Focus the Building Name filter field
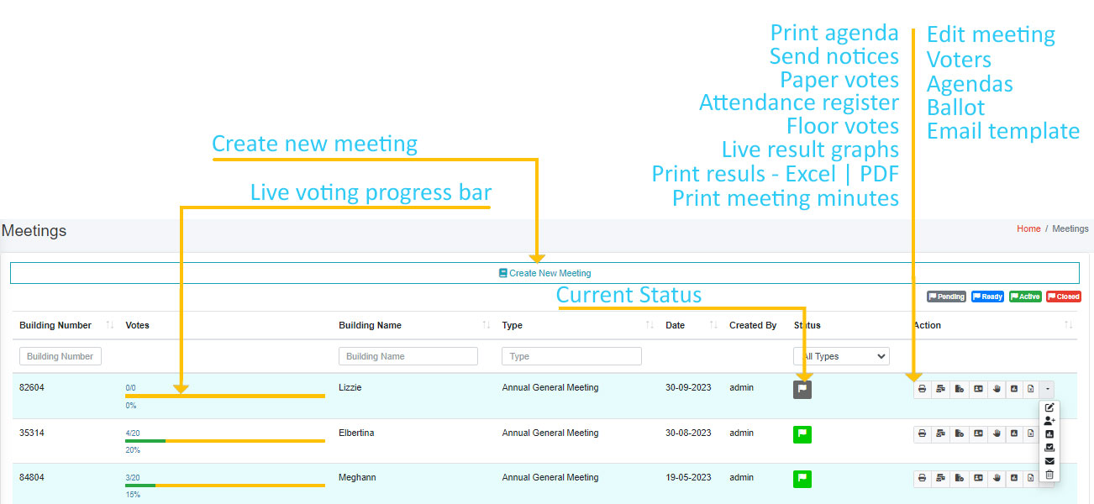Image resolution: width=1094 pixels, height=504 pixels. 408,356
